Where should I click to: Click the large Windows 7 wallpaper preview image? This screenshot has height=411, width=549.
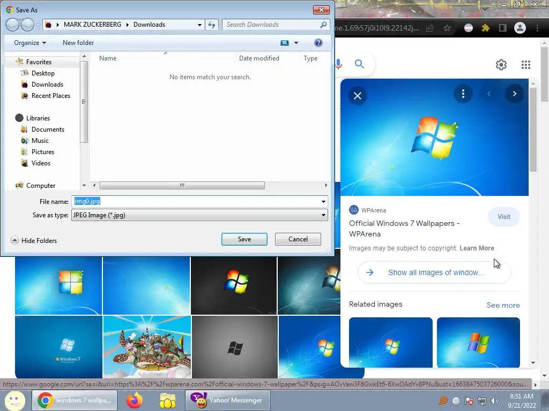434,137
